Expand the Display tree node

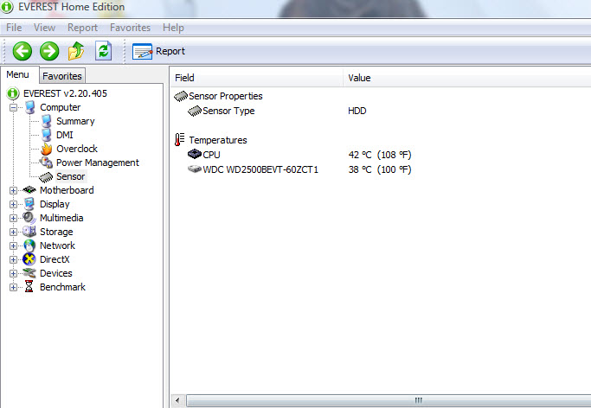click(13, 204)
